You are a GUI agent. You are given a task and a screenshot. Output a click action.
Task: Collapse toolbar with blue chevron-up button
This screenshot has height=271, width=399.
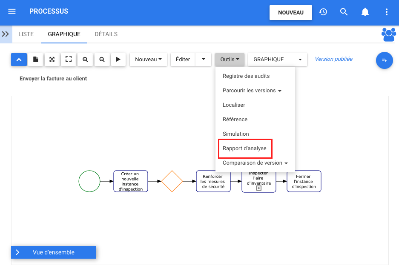coord(19,60)
